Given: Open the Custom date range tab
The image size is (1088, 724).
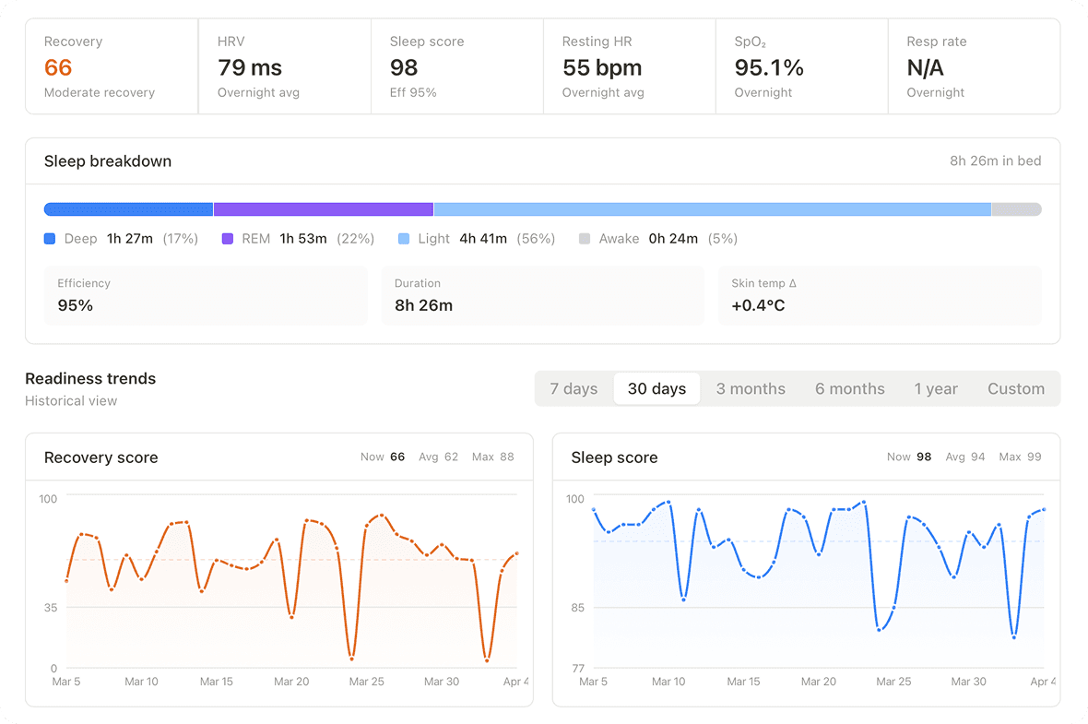Looking at the screenshot, I should pos(1016,388).
